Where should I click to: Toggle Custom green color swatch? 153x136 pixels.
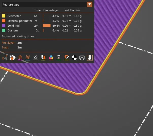(x=4, y=30)
